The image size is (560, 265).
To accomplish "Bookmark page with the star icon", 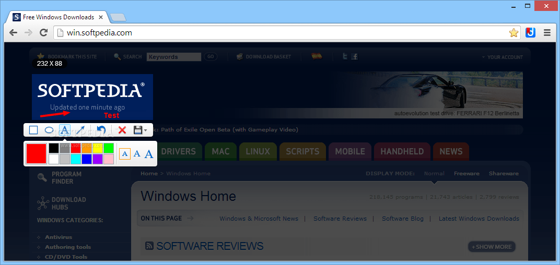I will pyautogui.click(x=514, y=33).
